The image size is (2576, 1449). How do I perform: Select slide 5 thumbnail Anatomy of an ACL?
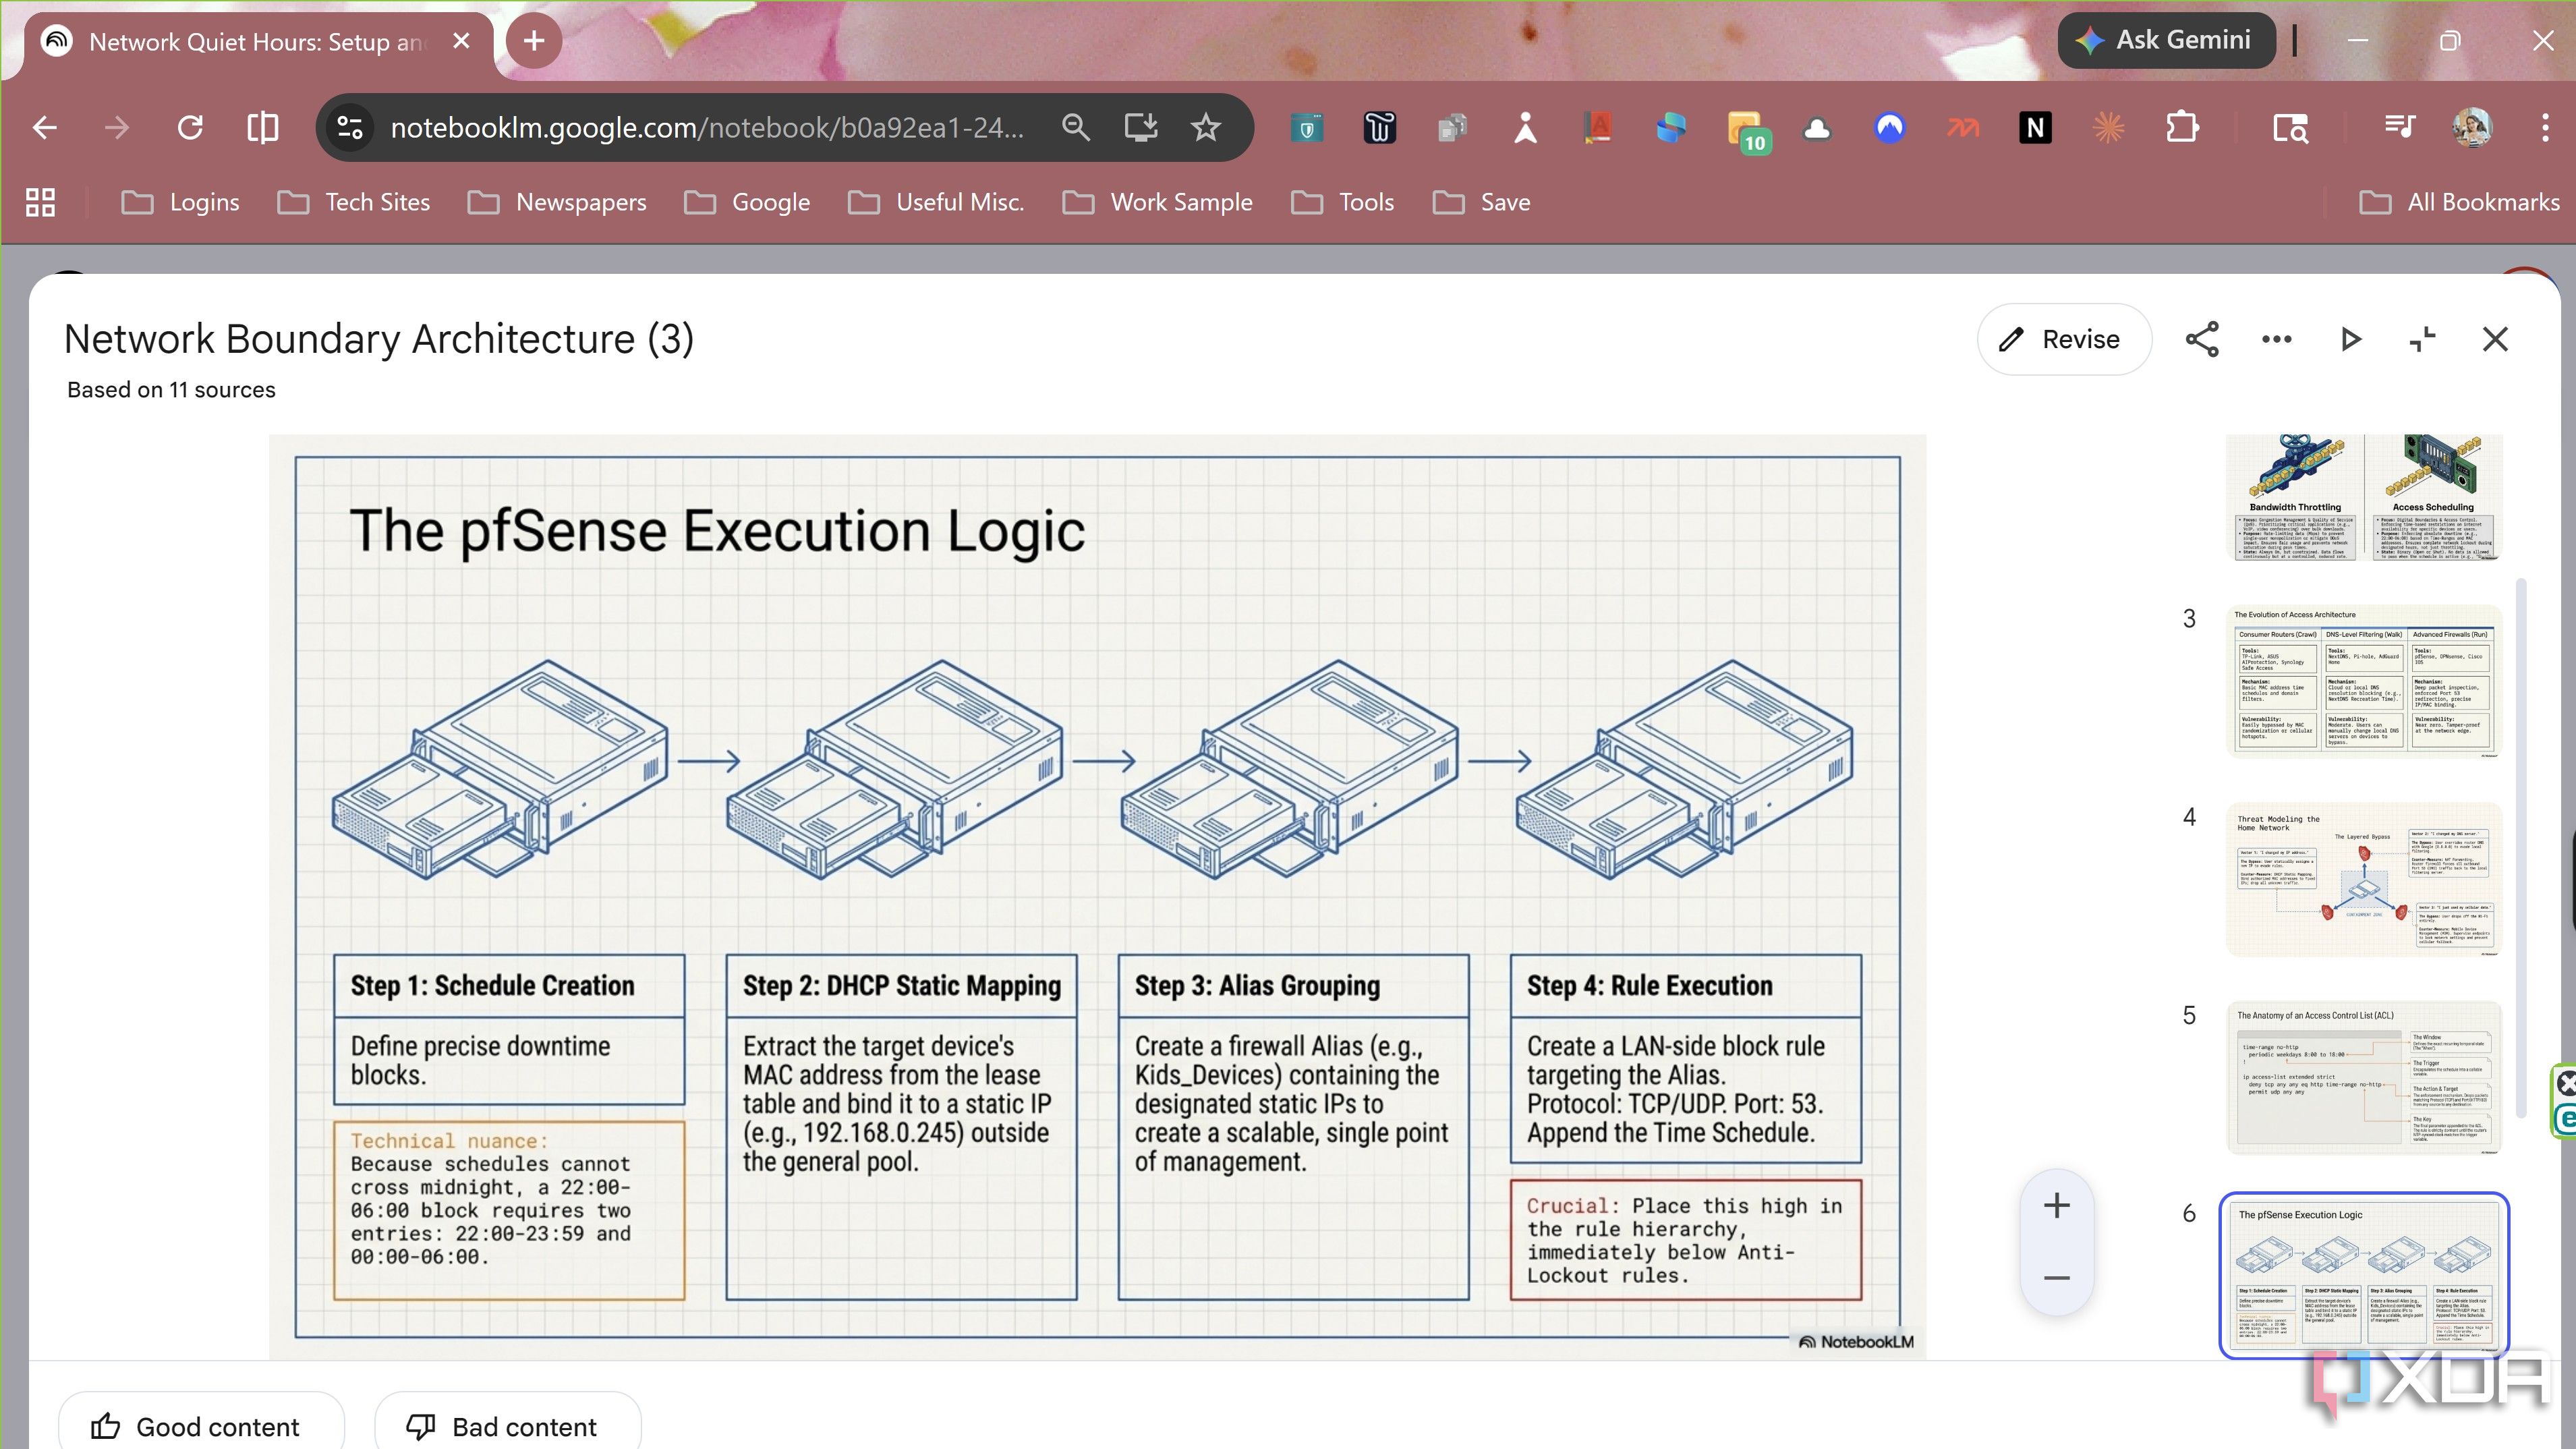point(2364,1077)
